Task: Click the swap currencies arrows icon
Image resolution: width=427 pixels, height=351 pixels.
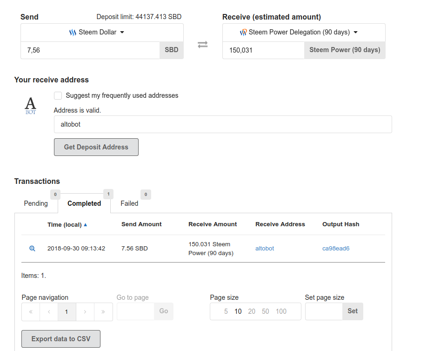Action: tap(202, 45)
